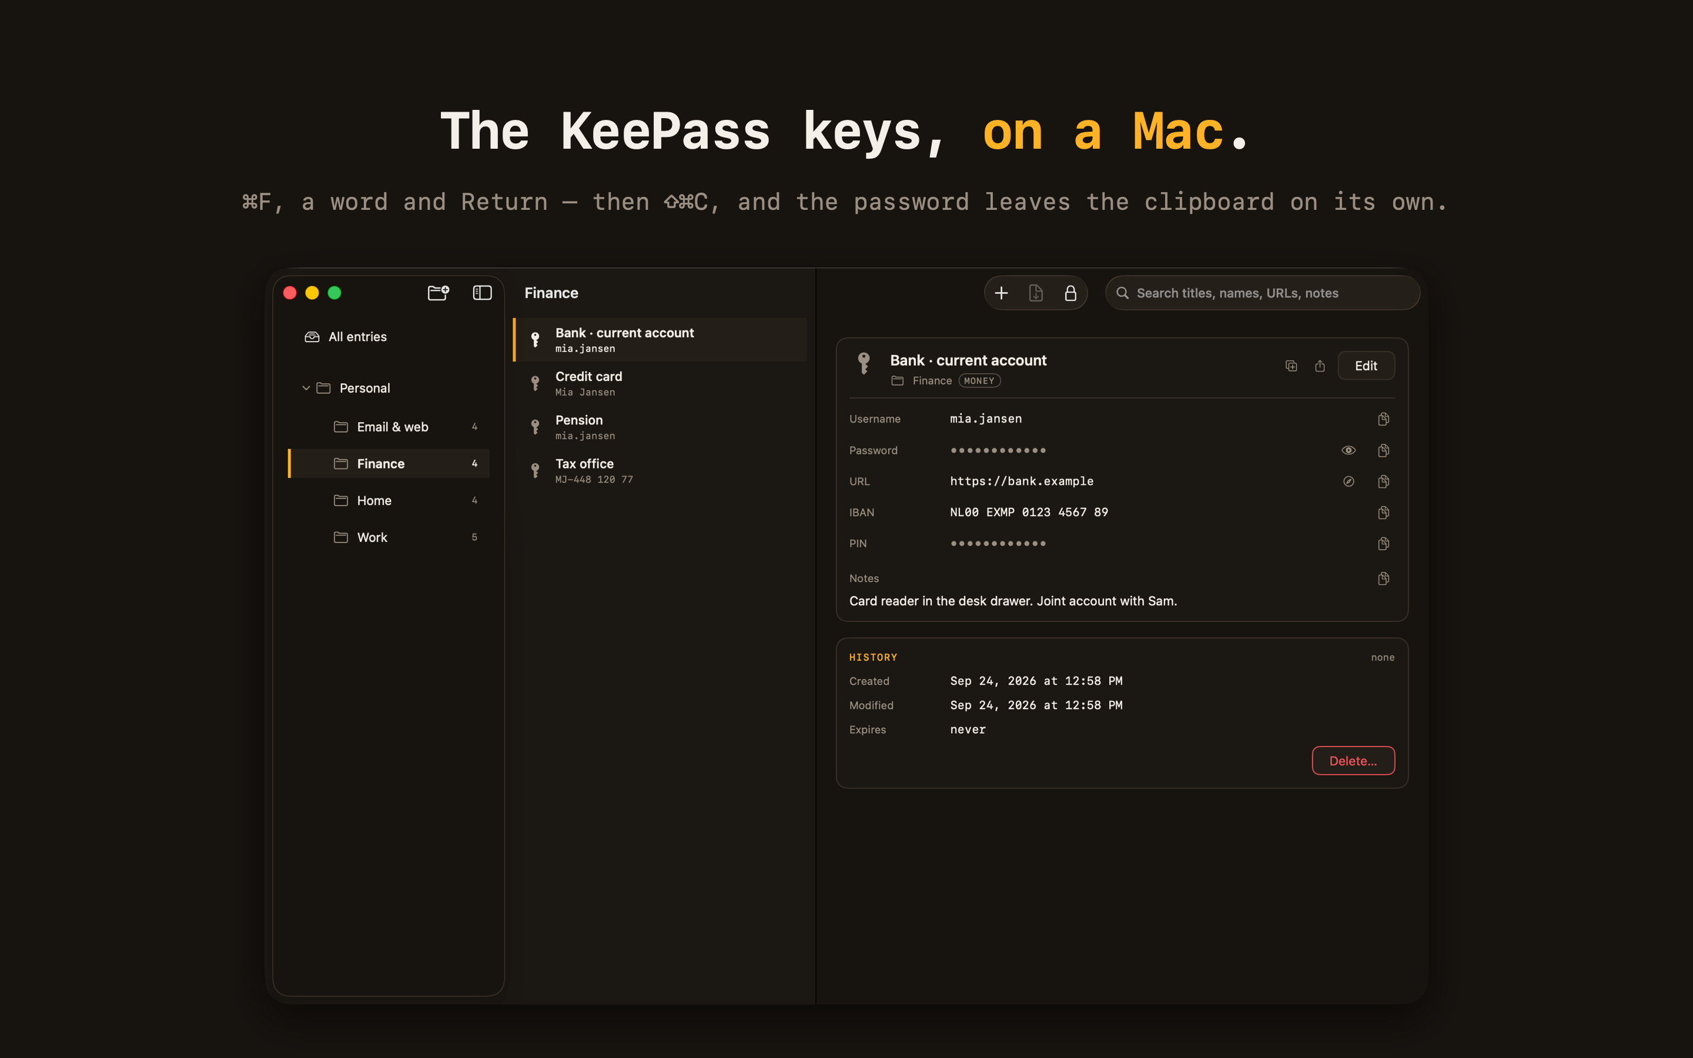
Task: Copy the IBAN value
Action: [1383, 513]
